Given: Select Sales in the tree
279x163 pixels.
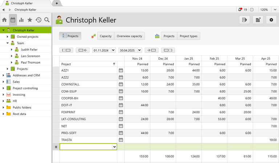Looking at the screenshot, I should coord(16,82).
